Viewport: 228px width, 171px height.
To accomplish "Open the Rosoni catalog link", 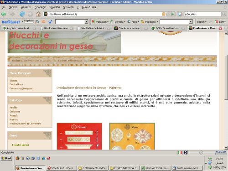I will click(14, 119).
